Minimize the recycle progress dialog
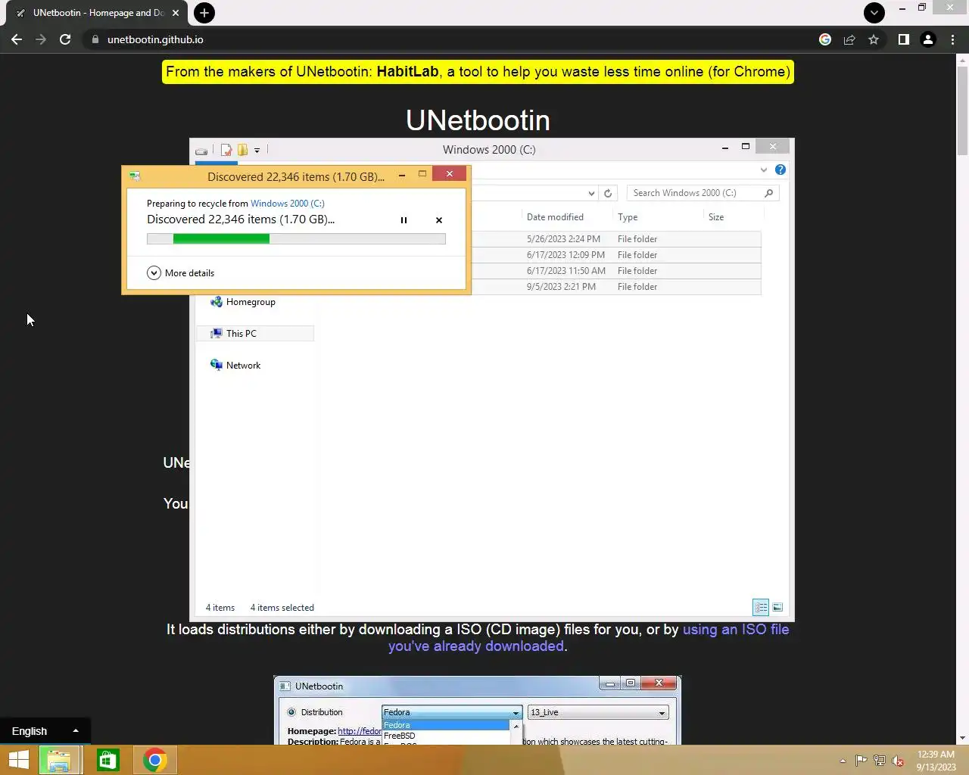 pos(402,175)
